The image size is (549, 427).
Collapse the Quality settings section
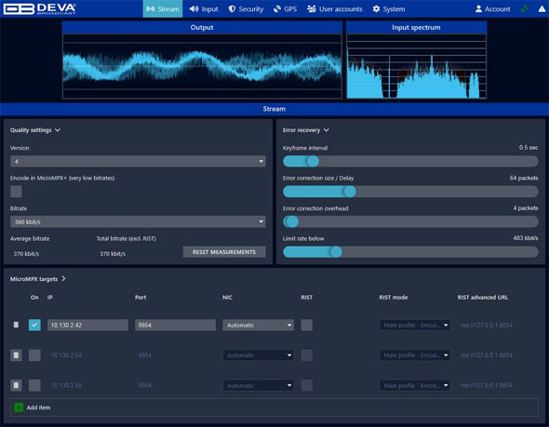coord(35,130)
